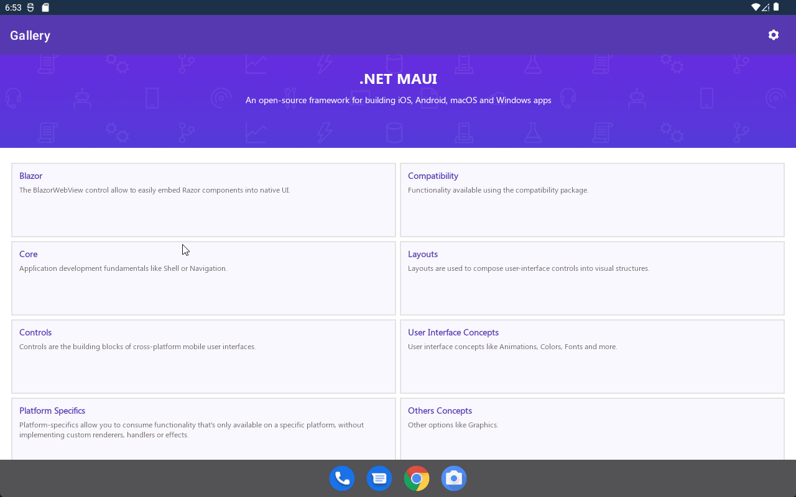The image size is (796, 497).
Task: Open the Layouts section
Action: pyautogui.click(x=591, y=278)
